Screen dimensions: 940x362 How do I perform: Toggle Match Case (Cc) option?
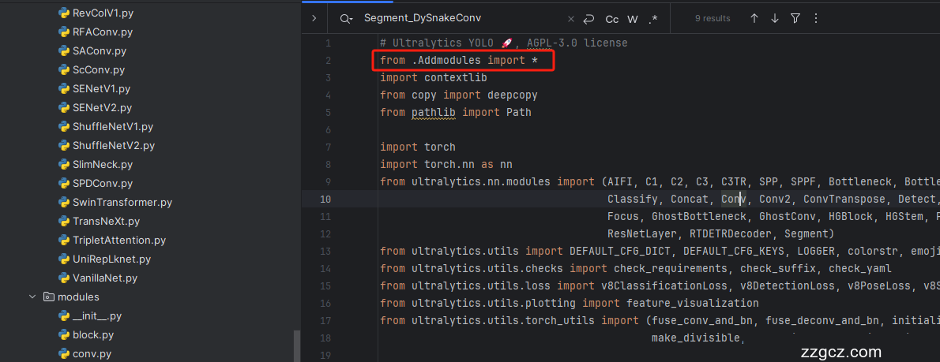click(611, 18)
